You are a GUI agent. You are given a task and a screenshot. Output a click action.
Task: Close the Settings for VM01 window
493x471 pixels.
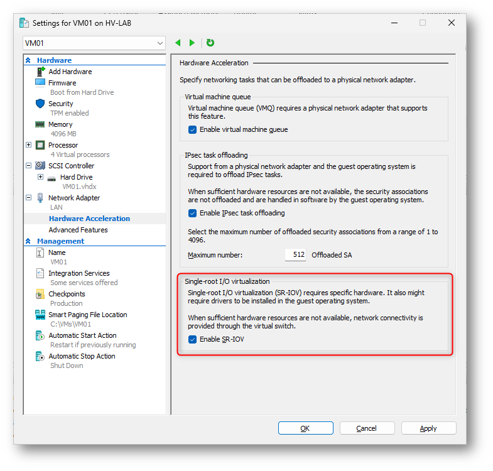pyautogui.click(x=452, y=23)
